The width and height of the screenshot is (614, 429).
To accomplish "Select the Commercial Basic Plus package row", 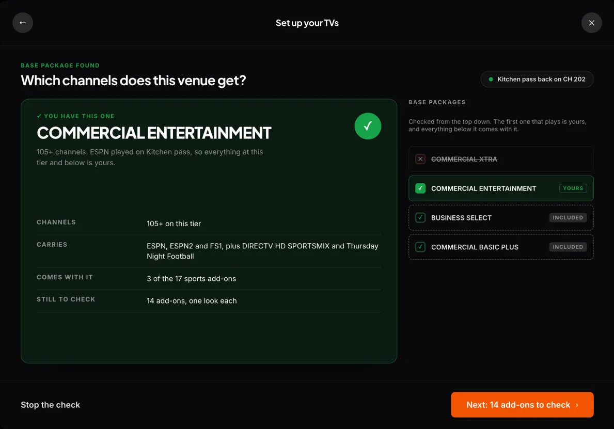I will tap(501, 247).
